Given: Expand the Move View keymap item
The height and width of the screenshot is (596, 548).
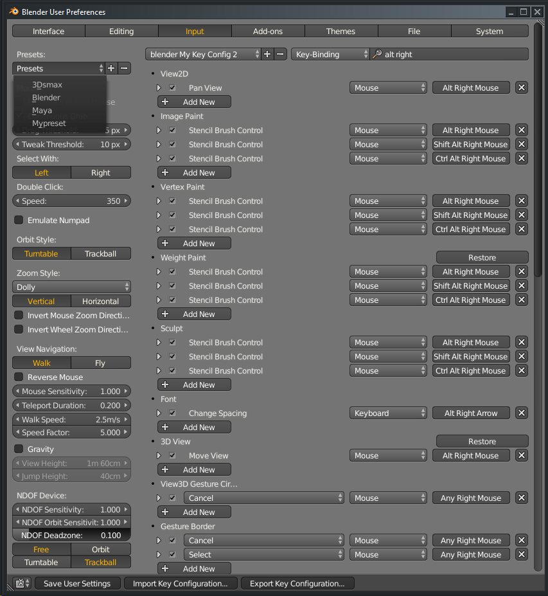Looking at the screenshot, I should [x=159, y=455].
